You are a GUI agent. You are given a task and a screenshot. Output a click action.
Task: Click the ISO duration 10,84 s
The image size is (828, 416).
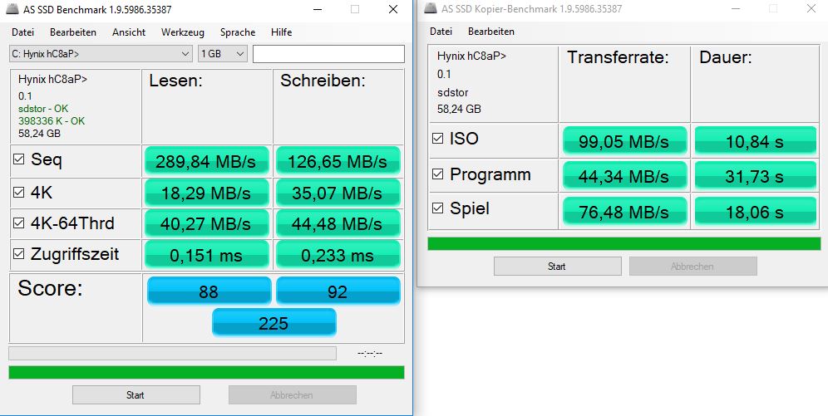pyautogui.click(x=755, y=141)
